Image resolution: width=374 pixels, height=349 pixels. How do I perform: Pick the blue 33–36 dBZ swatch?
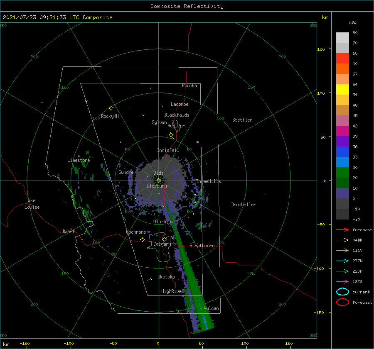click(342, 152)
